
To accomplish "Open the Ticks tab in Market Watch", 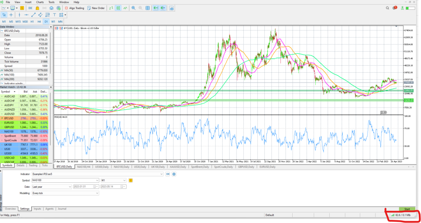I will coord(45,166).
